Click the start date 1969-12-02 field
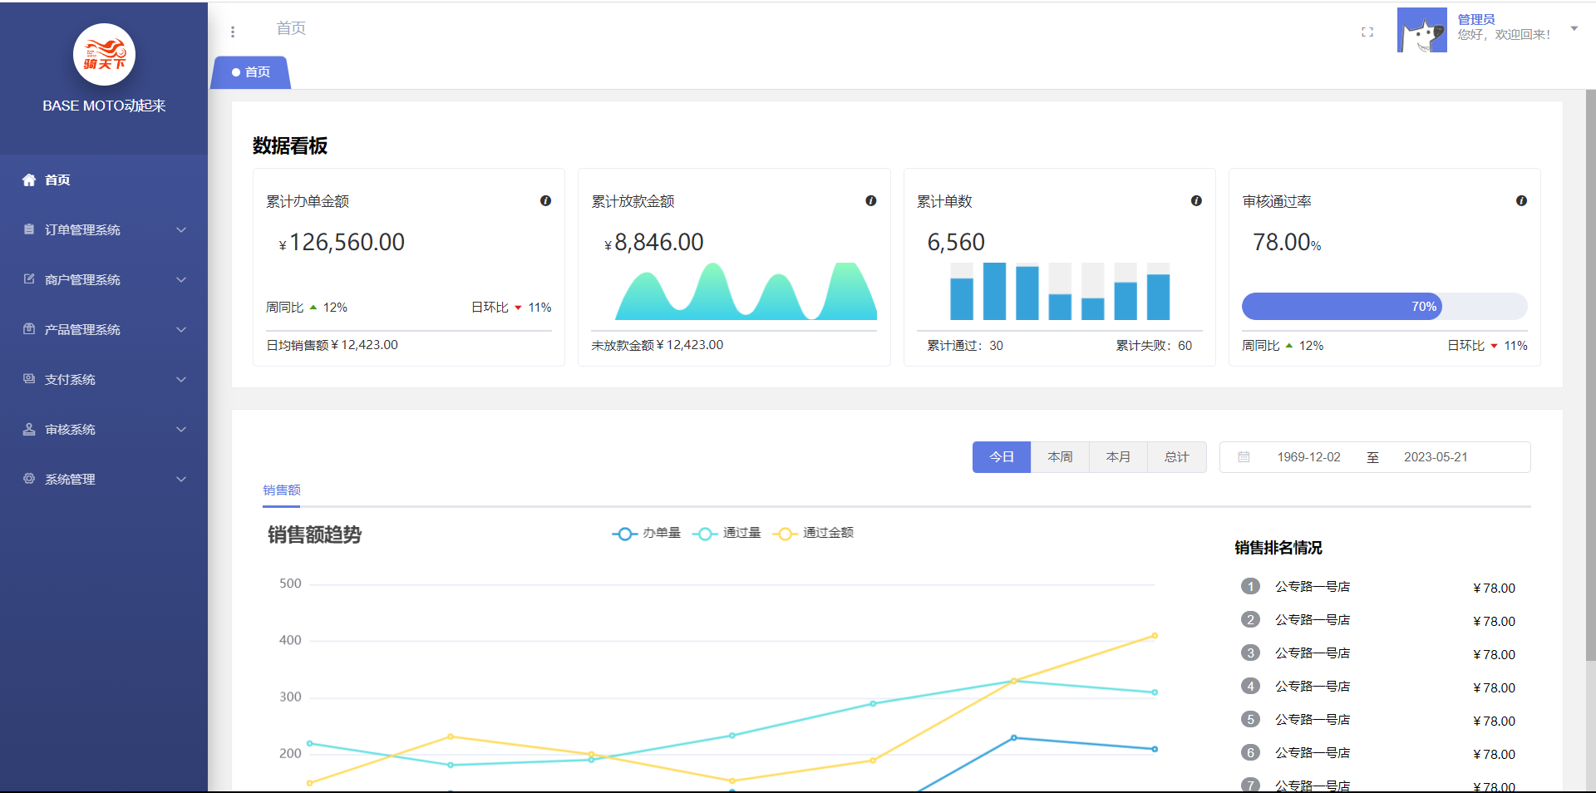The image size is (1596, 793). point(1308,457)
